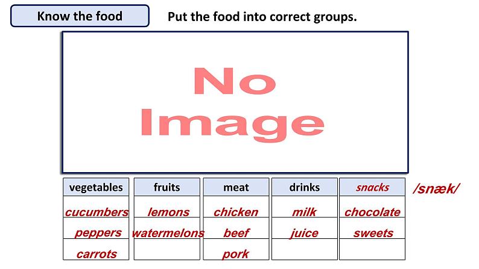Select the word cucumbers
This screenshot has width=479, height=269.
tap(97, 212)
